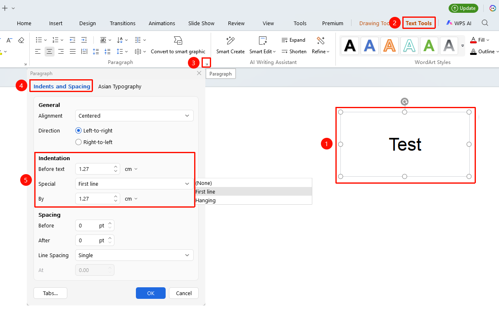Select the orange outlined WordArt style
This screenshot has height=317, width=499.
(390, 45)
